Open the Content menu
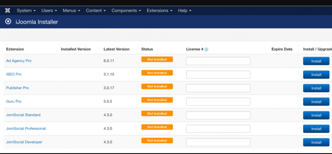 [x=96, y=11]
